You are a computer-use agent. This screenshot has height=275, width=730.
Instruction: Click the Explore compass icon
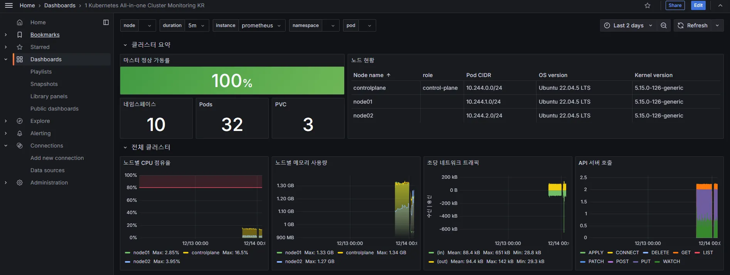(x=20, y=121)
